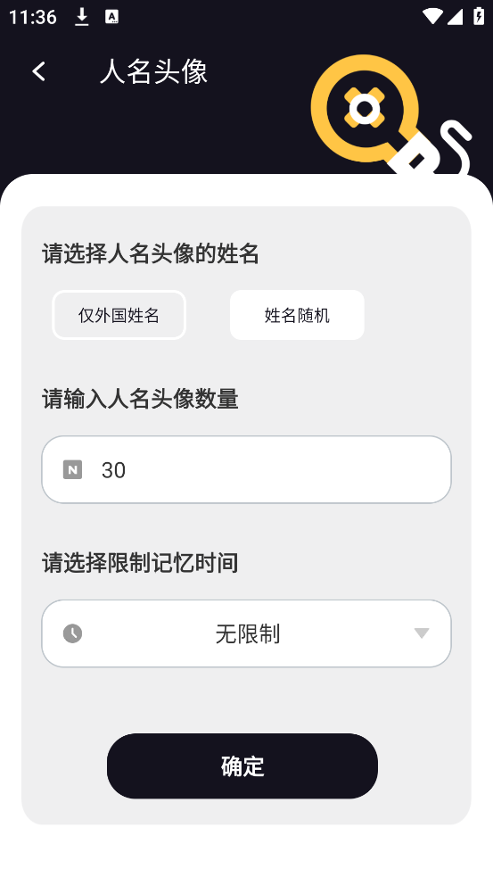Tap the 请选择限制记忆时间 label
Image resolution: width=493 pixels, height=877 pixels.
click(x=140, y=563)
